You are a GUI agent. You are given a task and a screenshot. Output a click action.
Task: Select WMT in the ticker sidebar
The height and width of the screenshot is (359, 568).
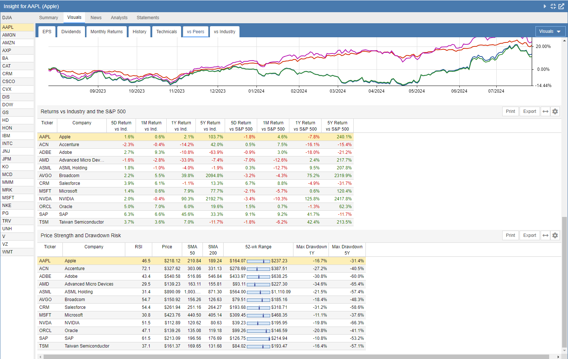click(17, 252)
